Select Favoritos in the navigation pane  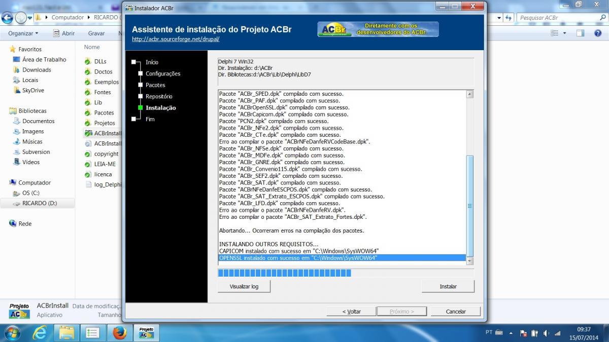pos(30,49)
